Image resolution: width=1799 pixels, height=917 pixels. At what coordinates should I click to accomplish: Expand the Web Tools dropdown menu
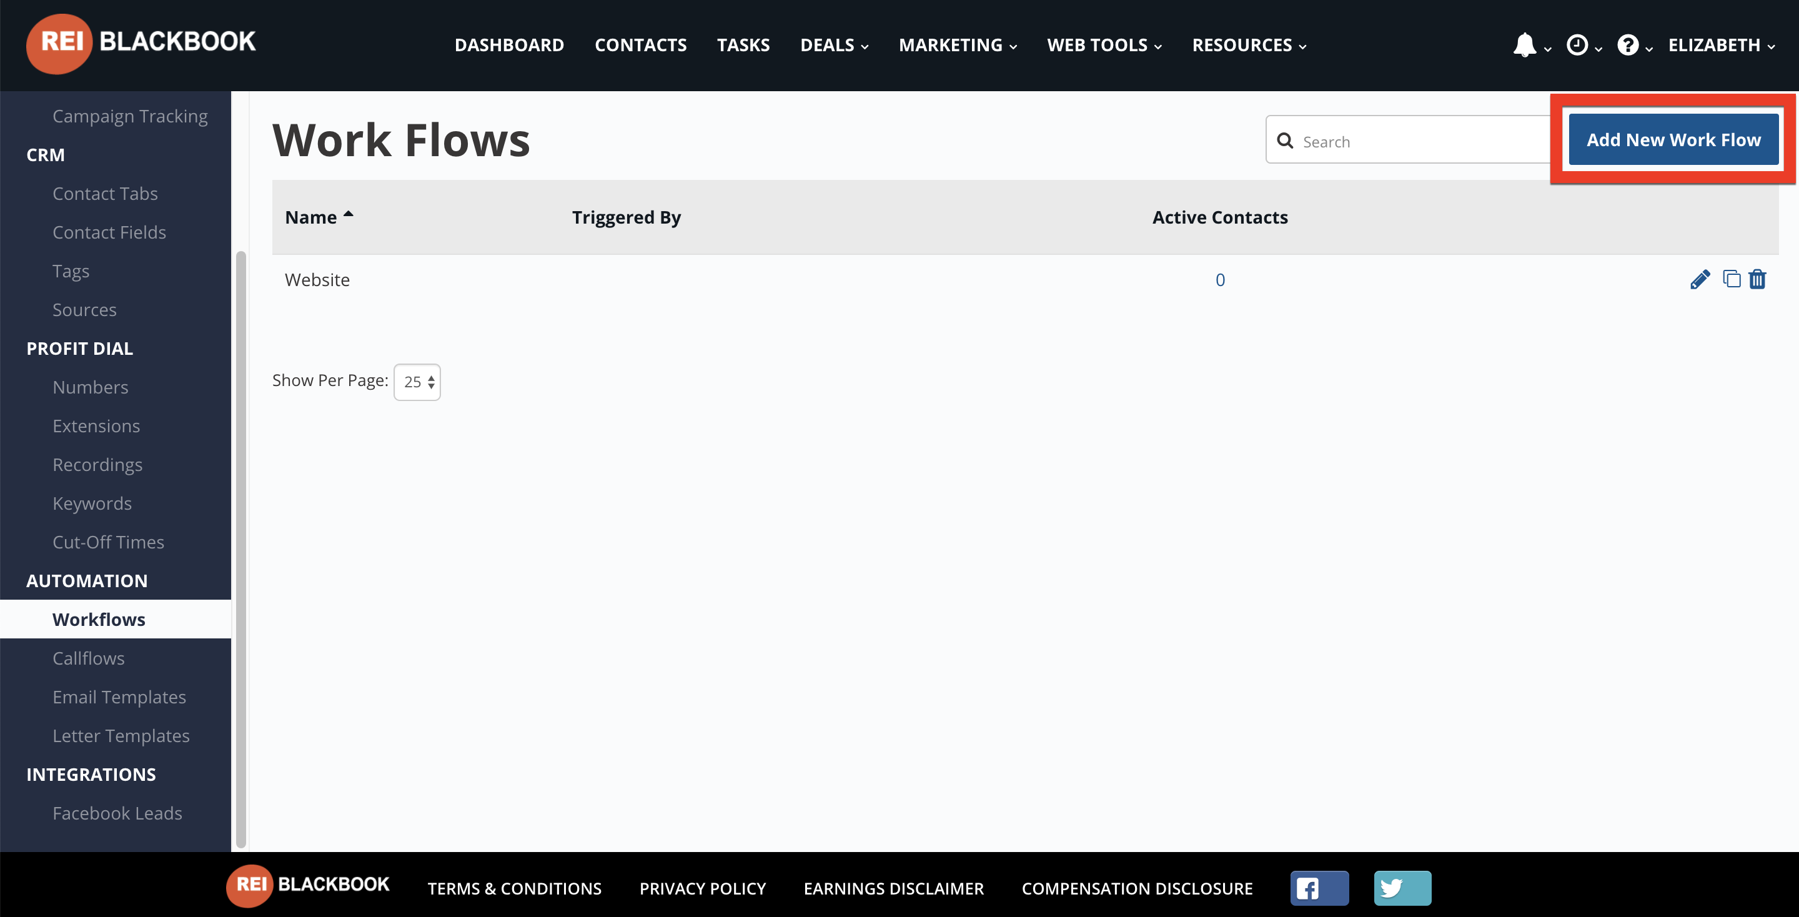1104,46
